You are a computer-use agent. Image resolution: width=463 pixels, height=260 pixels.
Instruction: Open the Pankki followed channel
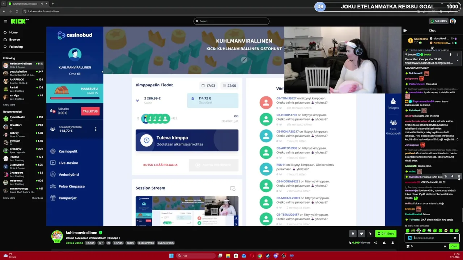(x=23, y=89)
